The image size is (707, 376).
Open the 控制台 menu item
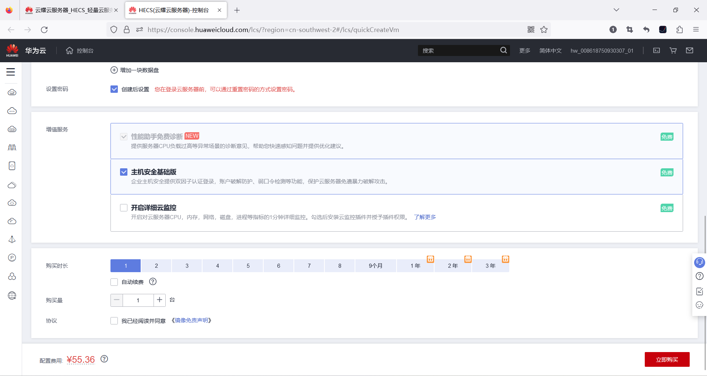(x=80, y=50)
